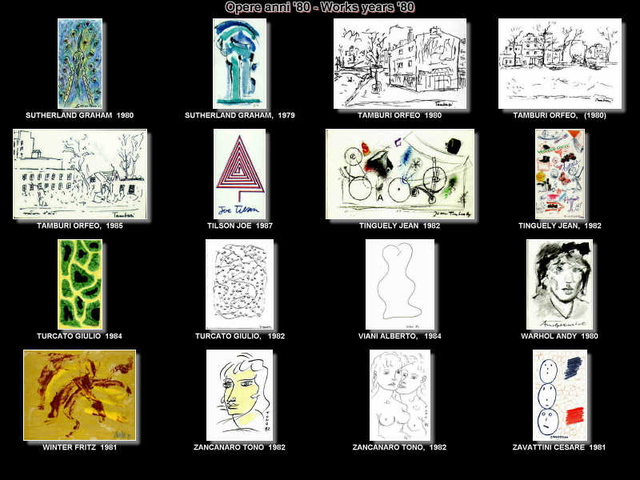View the Zancanaro Tono 1982 single face portrait
The image size is (640, 480).
coord(239,394)
